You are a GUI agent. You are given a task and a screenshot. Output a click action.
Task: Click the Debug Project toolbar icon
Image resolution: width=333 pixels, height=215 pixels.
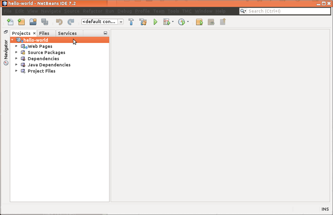pyautogui.click(x=166, y=22)
